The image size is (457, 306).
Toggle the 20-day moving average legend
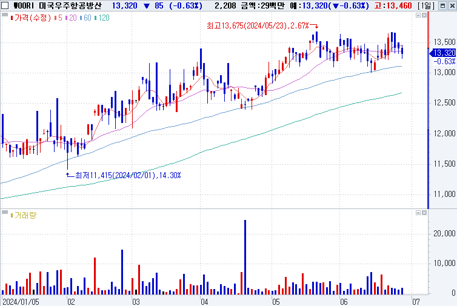pyautogui.click(x=71, y=18)
